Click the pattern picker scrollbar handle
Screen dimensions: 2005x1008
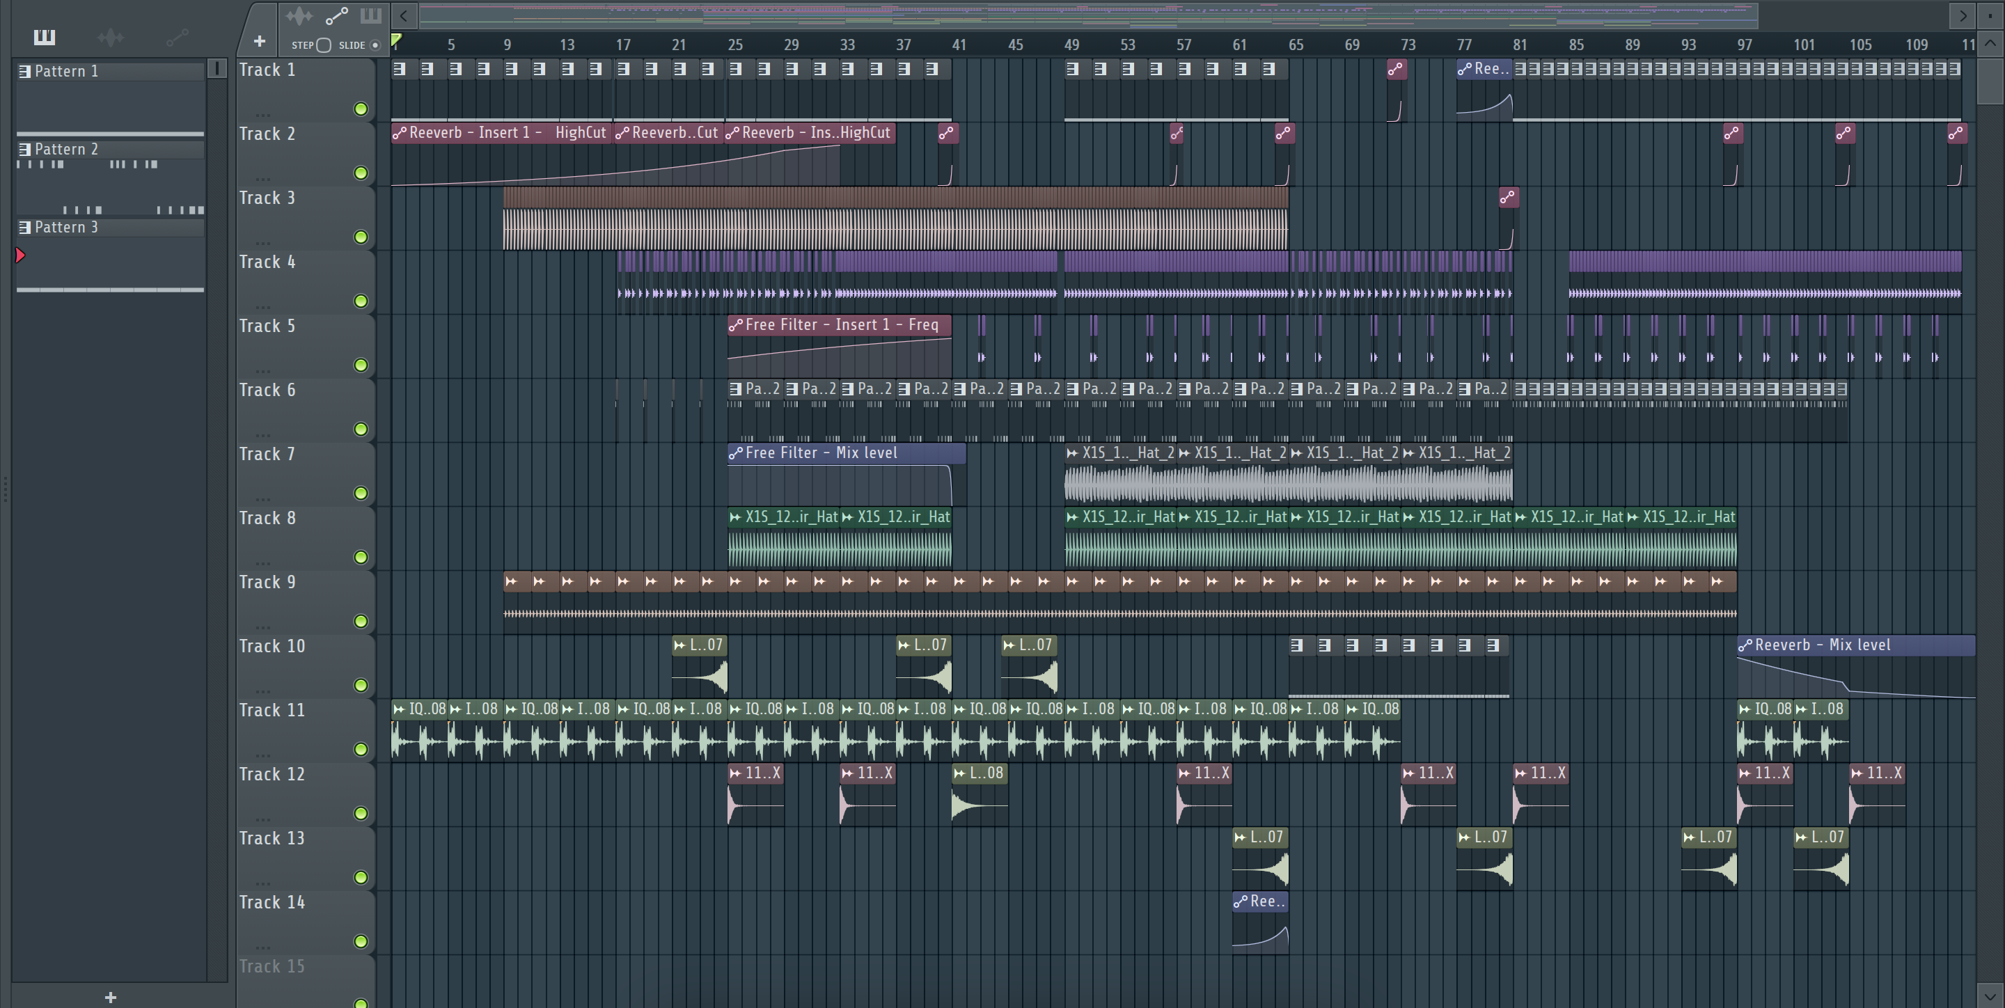coord(217,70)
